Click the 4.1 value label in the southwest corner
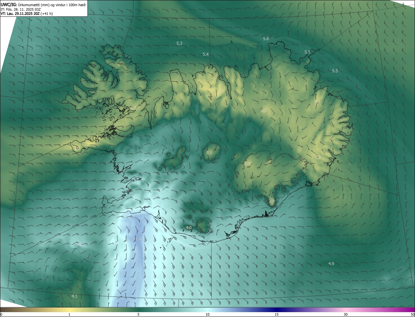The height and width of the screenshot is (317, 415). [x=75, y=296]
